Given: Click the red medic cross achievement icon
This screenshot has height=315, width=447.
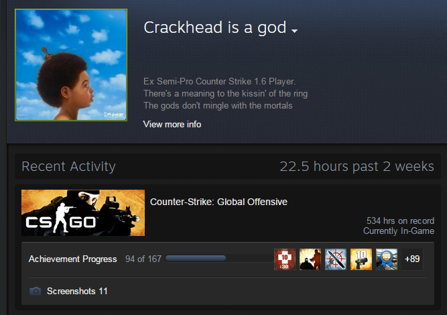Looking at the screenshot, I should [x=285, y=259].
